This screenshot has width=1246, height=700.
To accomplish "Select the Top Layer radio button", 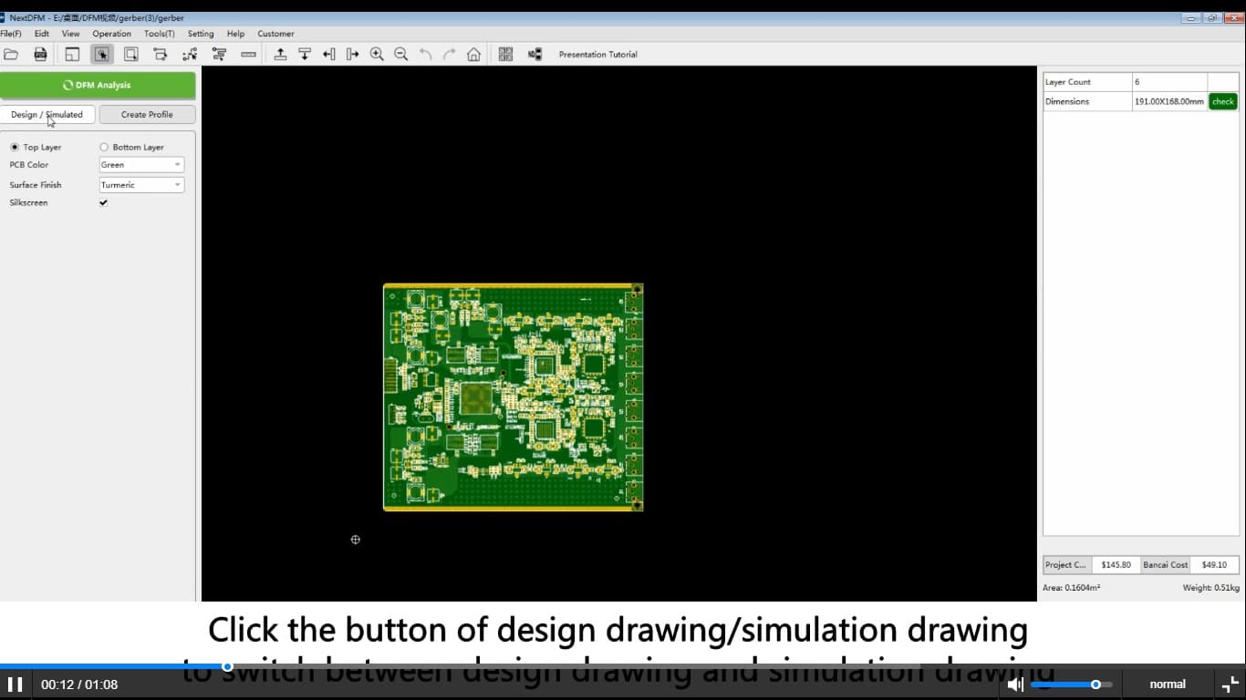I will pos(15,147).
